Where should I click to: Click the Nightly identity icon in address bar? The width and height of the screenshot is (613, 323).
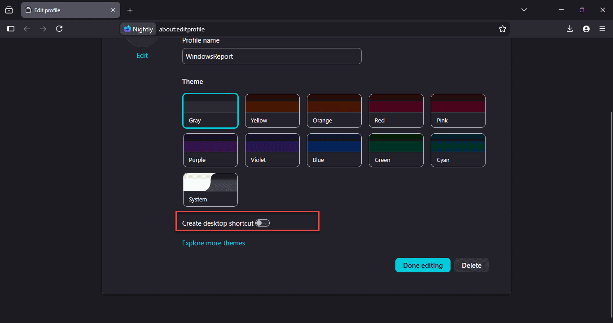[x=138, y=29]
